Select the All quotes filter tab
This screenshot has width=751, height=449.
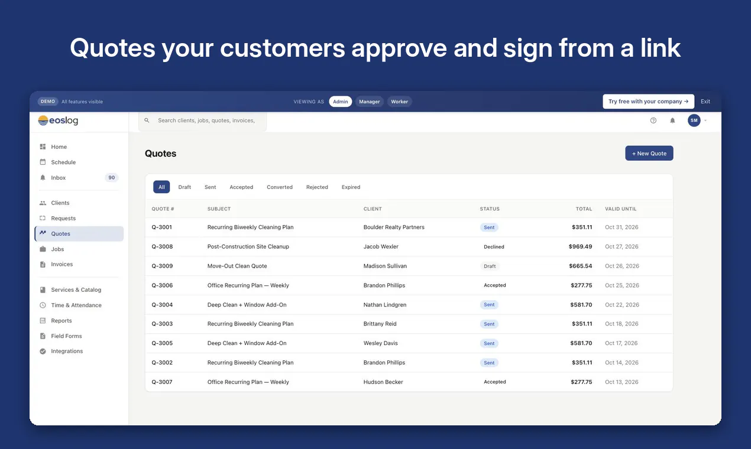[161, 187]
